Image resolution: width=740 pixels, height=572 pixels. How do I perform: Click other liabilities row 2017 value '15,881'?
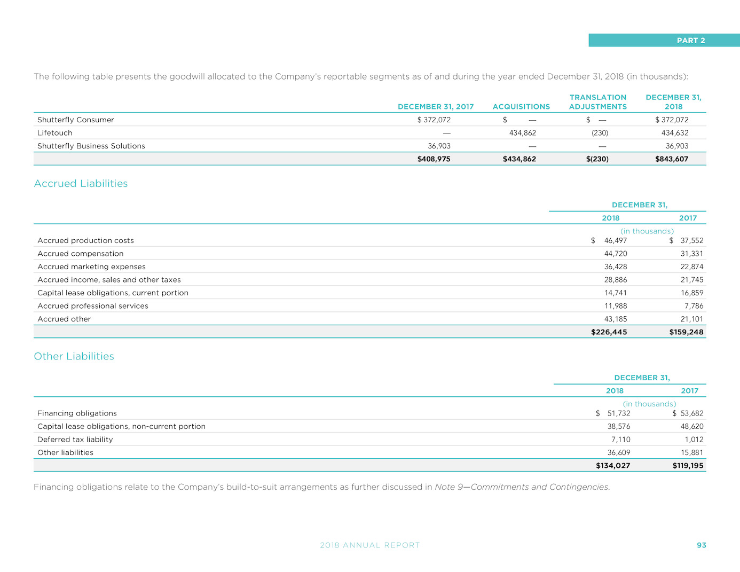(x=692, y=452)
